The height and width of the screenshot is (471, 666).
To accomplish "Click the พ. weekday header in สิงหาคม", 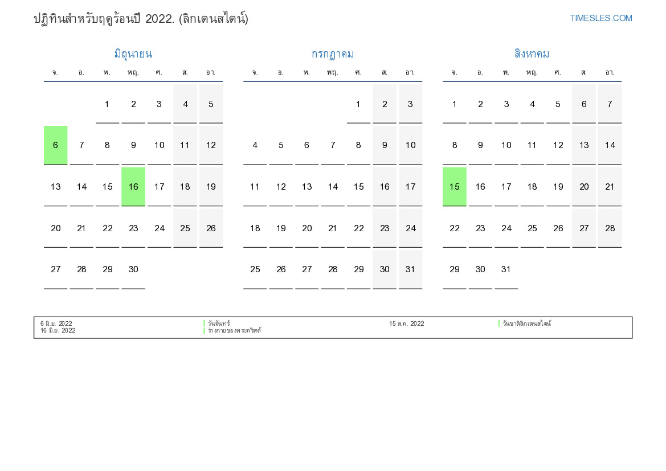I will tap(506, 73).
